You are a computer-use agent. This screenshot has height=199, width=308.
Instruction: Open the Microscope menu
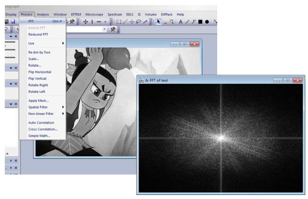coord(94,14)
